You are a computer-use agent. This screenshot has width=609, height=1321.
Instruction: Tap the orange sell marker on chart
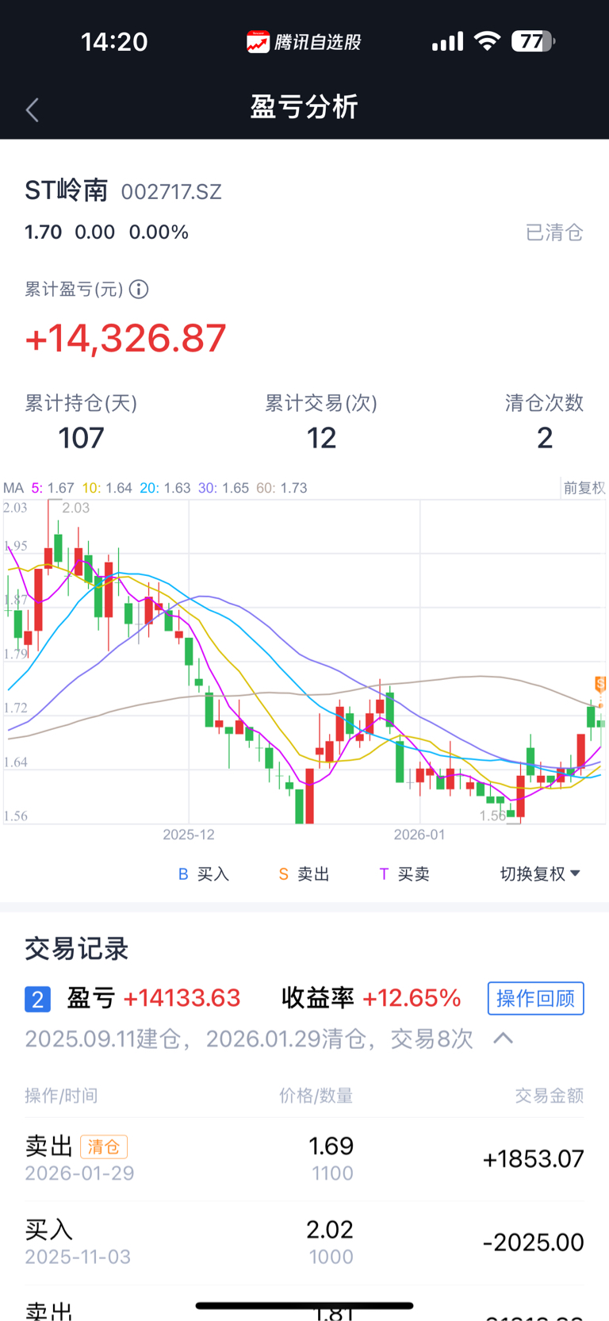pos(600,684)
